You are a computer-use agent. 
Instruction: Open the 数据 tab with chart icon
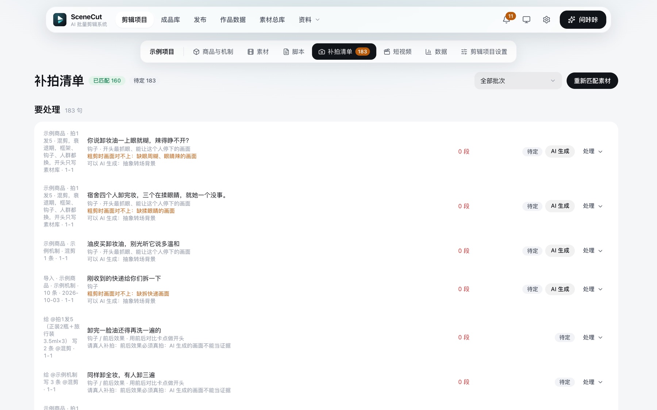[437, 52]
